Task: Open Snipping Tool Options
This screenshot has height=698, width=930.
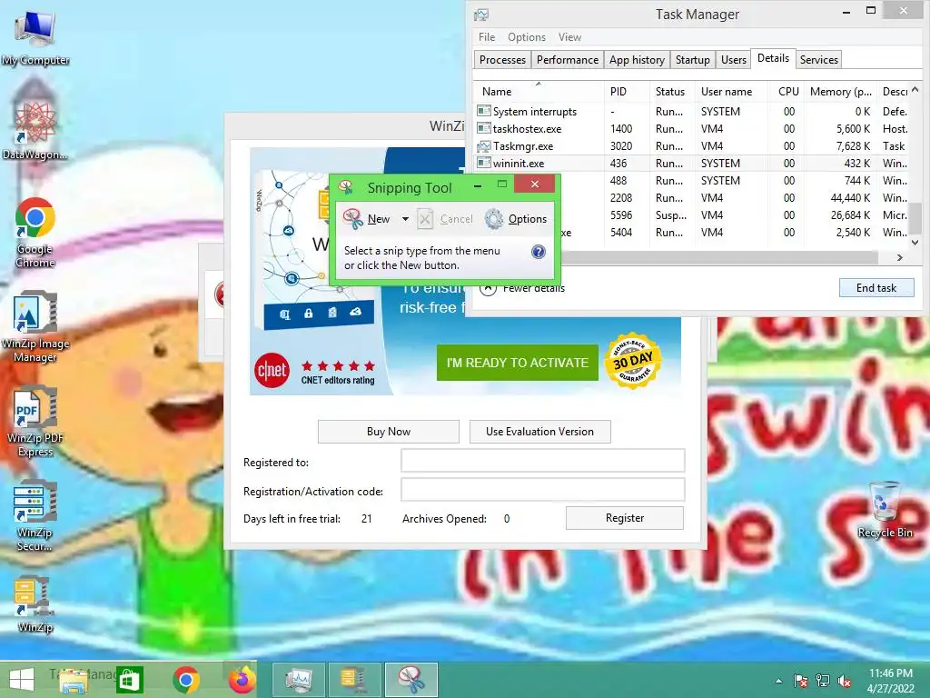Action: coord(516,219)
